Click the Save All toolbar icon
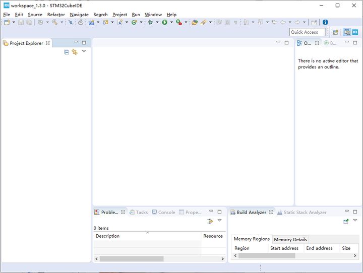 click(x=29, y=23)
